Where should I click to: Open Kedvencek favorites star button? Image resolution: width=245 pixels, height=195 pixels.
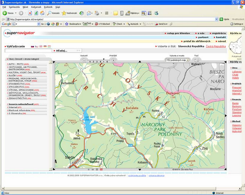coord(69,13)
